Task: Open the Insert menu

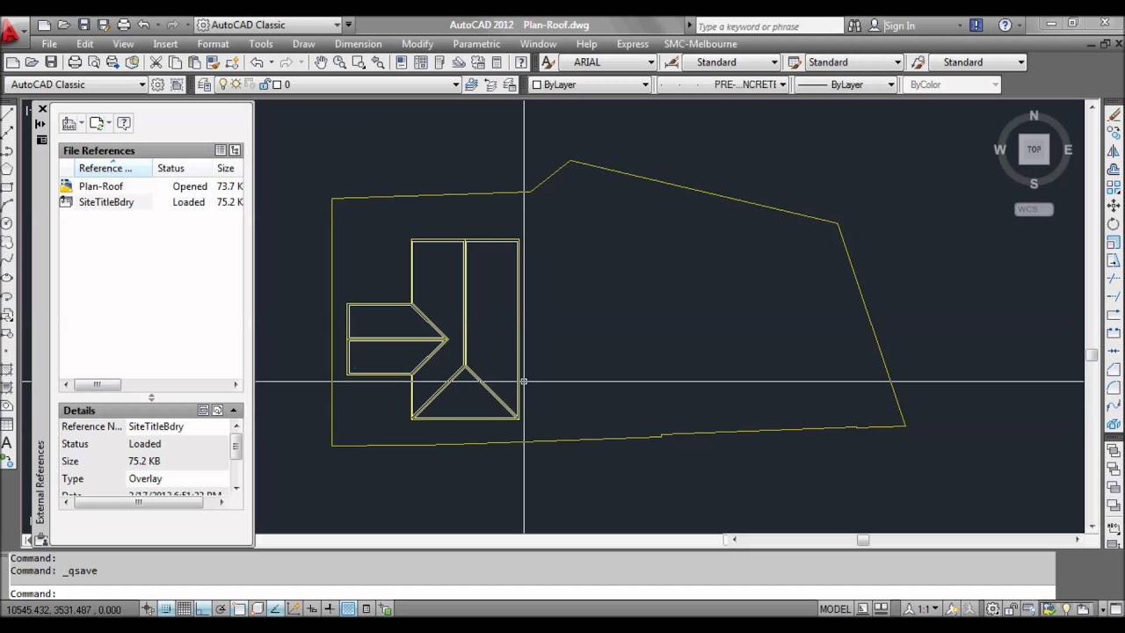Action: coord(165,44)
